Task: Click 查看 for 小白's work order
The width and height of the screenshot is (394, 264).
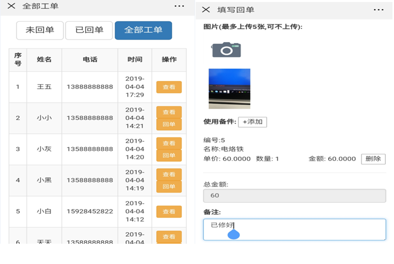Action: pos(169,211)
